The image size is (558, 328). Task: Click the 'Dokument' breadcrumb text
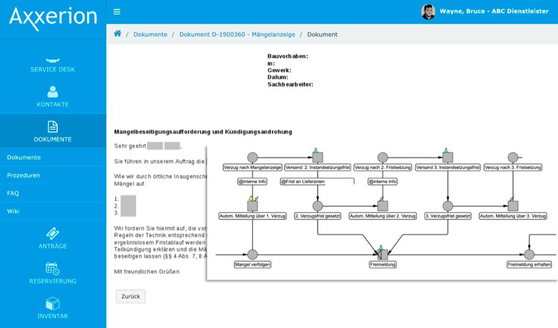(323, 34)
